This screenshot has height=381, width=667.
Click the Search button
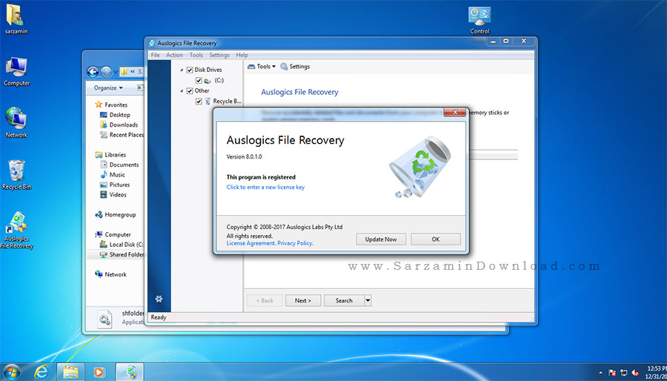pyautogui.click(x=344, y=301)
